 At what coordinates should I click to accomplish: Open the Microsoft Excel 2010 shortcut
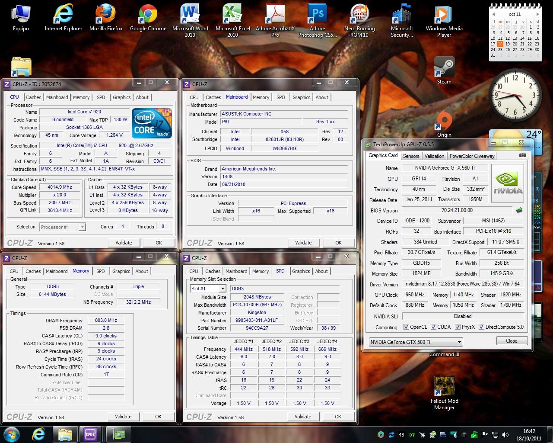[x=233, y=21]
